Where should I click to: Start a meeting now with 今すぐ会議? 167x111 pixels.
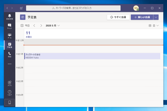click(x=118, y=17)
